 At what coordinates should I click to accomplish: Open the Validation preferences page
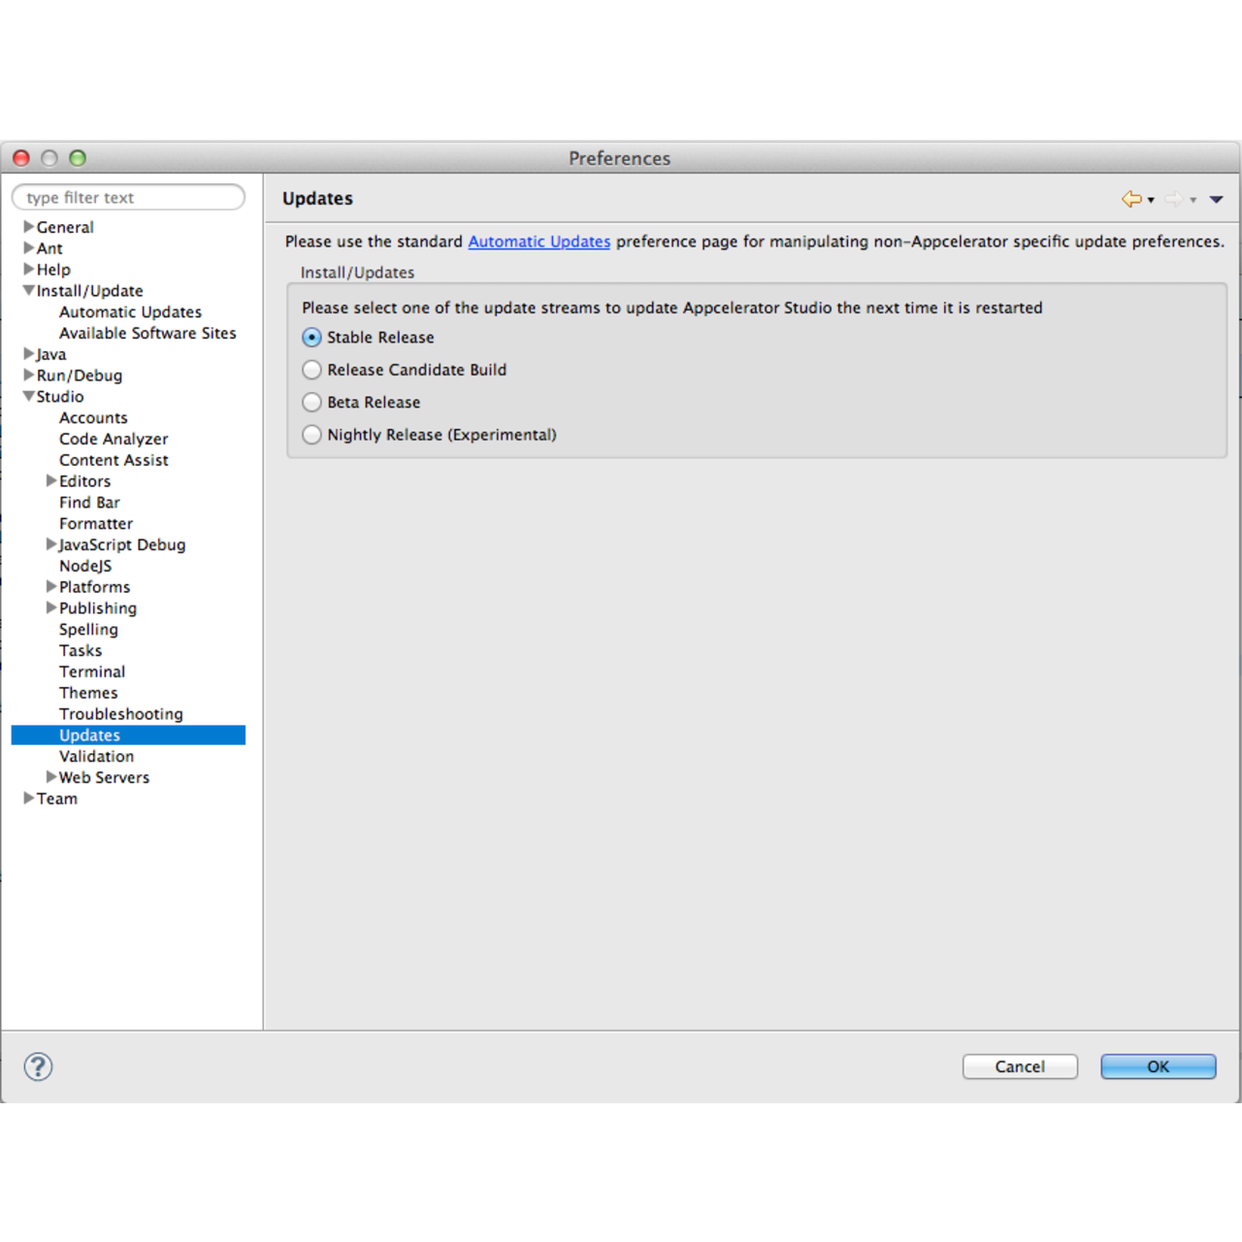click(97, 756)
